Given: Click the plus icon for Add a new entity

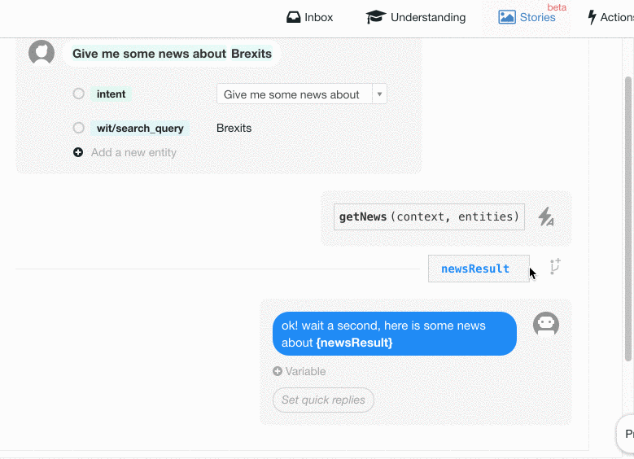Looking at the screenshot, I should pos(78,152).
